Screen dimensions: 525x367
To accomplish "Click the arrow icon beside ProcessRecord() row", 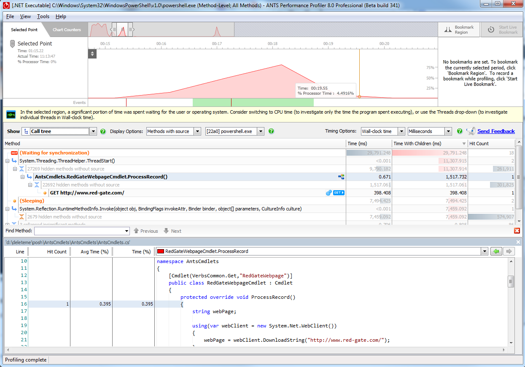I will pyautogui.click(x=30, y=177).
